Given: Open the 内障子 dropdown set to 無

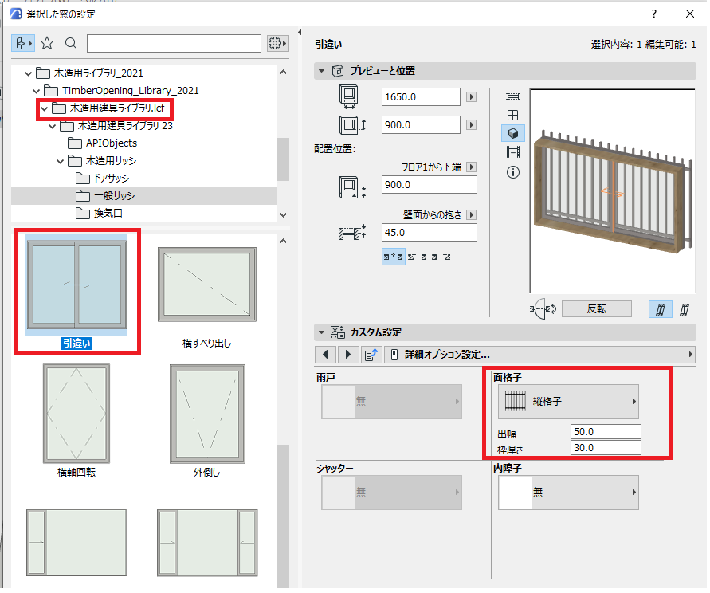Looking at the screenshot, I should coord(568,493).
